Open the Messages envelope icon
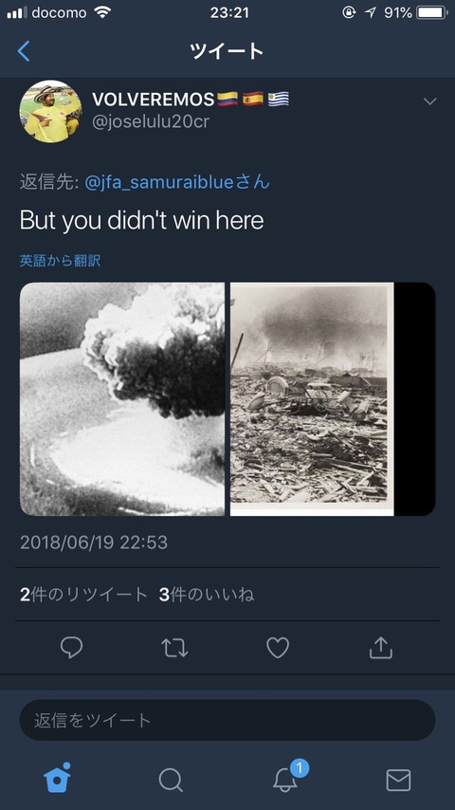Image resolution: width=455 pixels, height=810 pixels. pos(399,780)
